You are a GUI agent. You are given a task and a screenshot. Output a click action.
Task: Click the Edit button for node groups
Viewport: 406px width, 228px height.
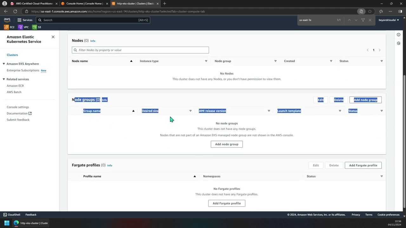[321, 100]
